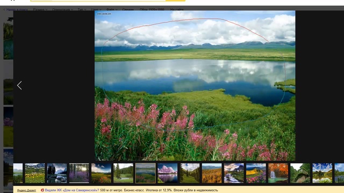Select thumbnail of dark firs by rocky lake
The image size is (344, 193).
pyautogui.click(x=57, y=173)
